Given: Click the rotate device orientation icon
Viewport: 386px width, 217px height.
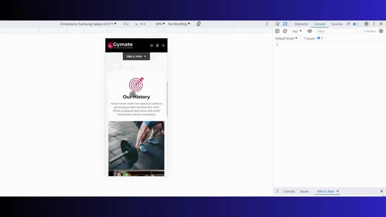Looking at the screenshot, I should tap(199, 24).
